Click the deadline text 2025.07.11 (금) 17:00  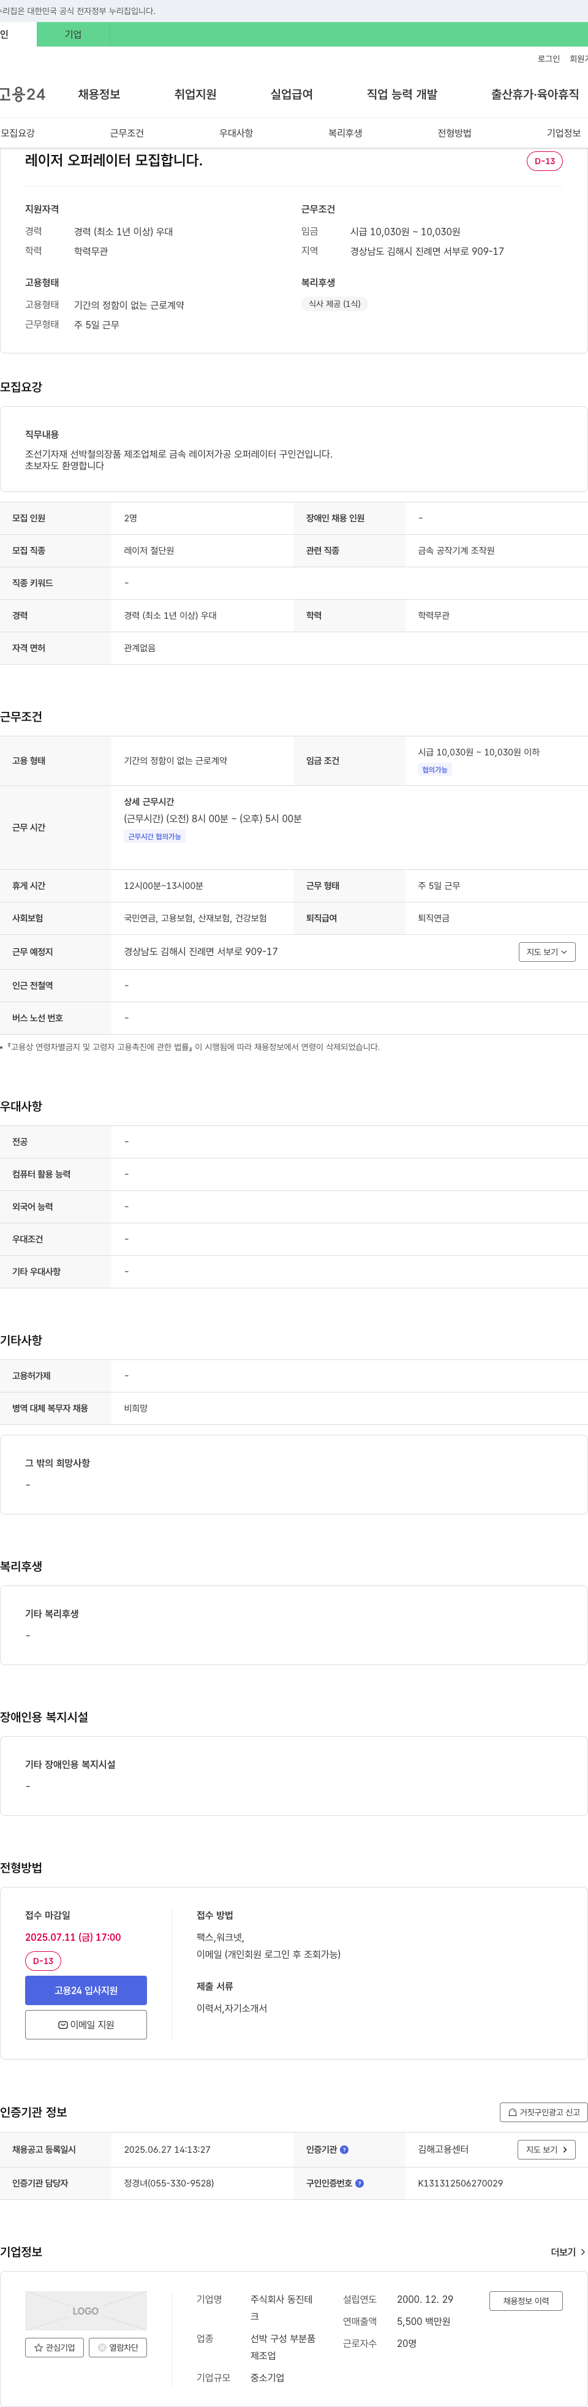73,1937
